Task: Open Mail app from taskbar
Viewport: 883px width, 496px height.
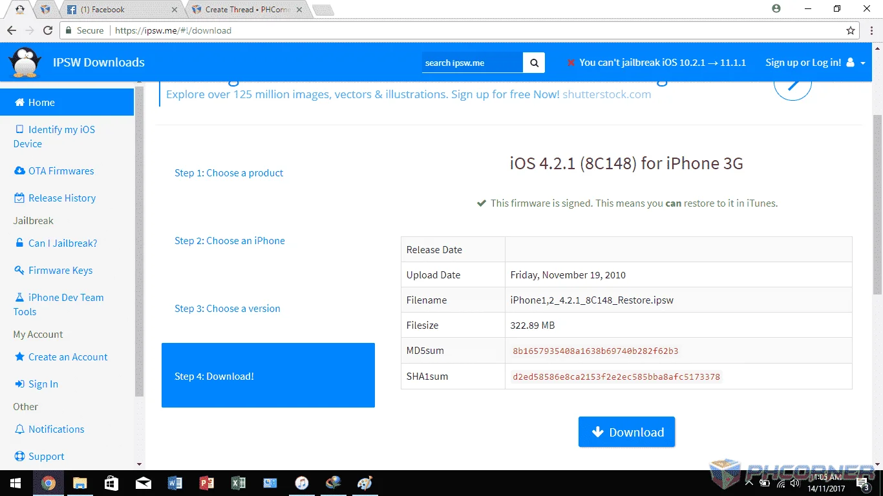Action: 143,483
